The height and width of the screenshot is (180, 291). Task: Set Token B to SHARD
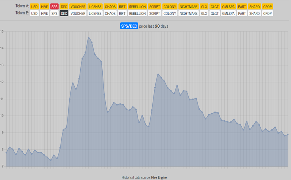click(x=255, y=13)
